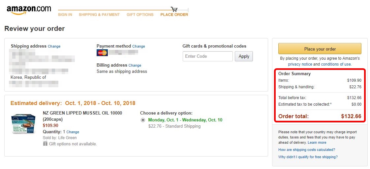Open Amazon's privacy notice link

click(300, 64)
